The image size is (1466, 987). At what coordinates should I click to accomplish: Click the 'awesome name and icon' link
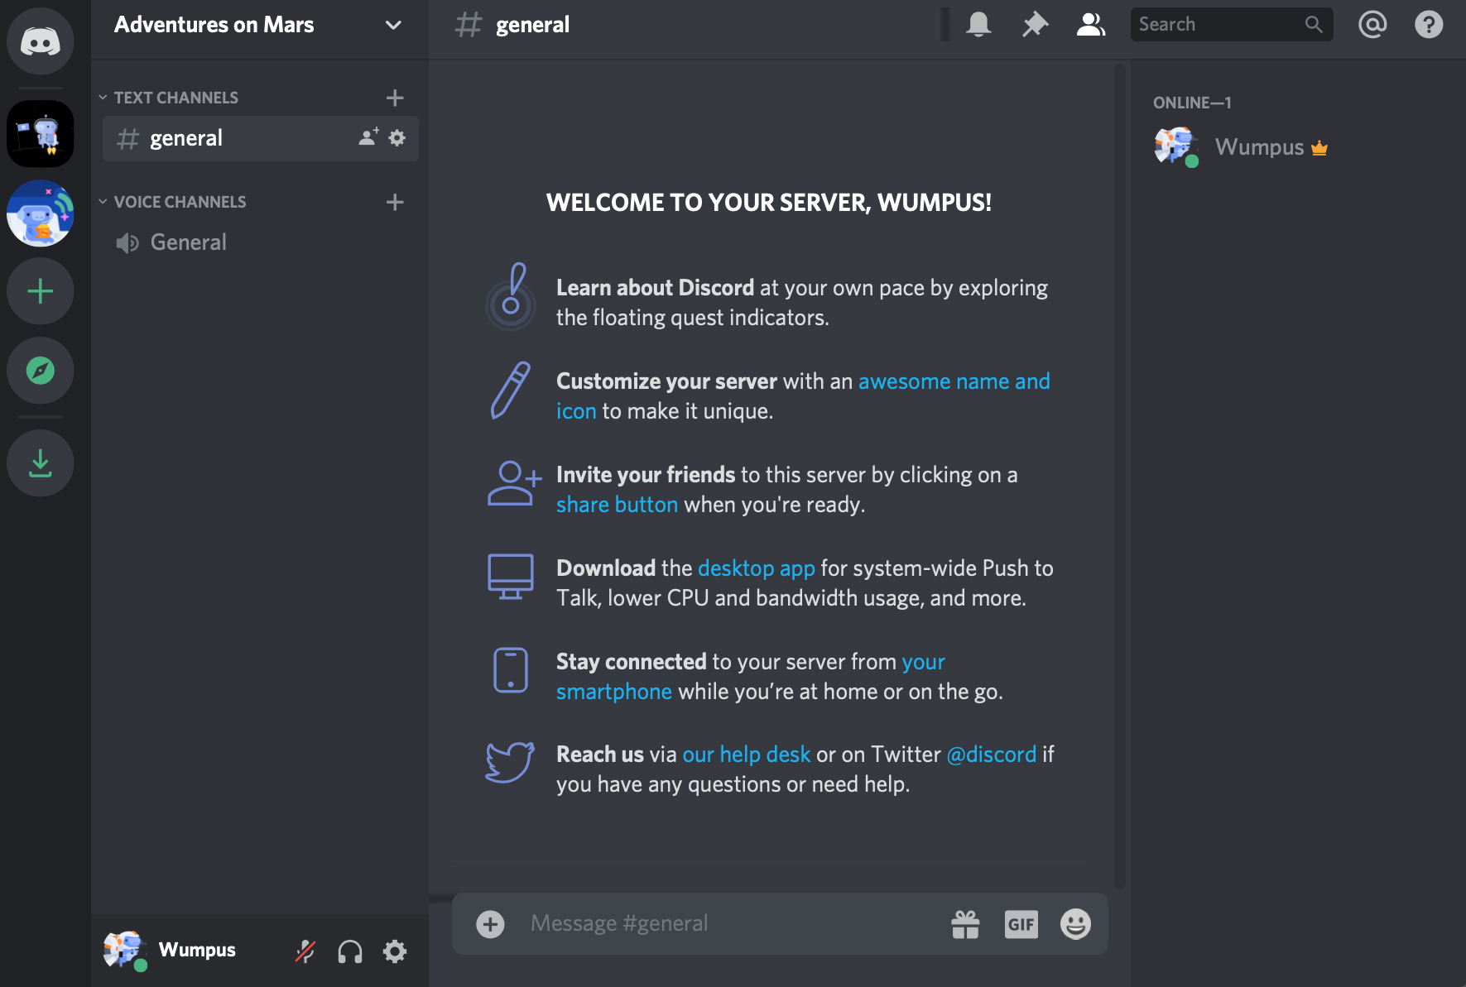[x=954, y=381]
